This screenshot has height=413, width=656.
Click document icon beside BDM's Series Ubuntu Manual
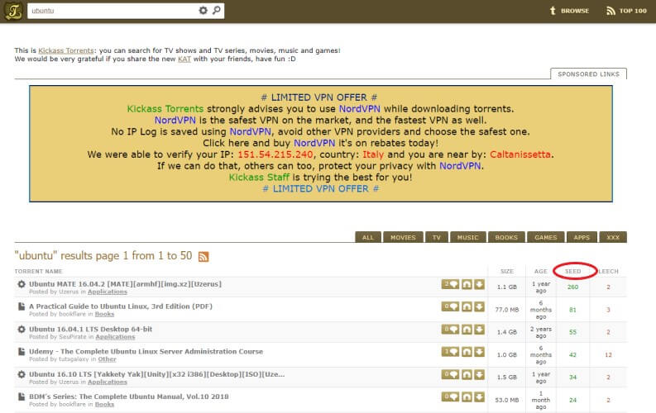point(22,396)
